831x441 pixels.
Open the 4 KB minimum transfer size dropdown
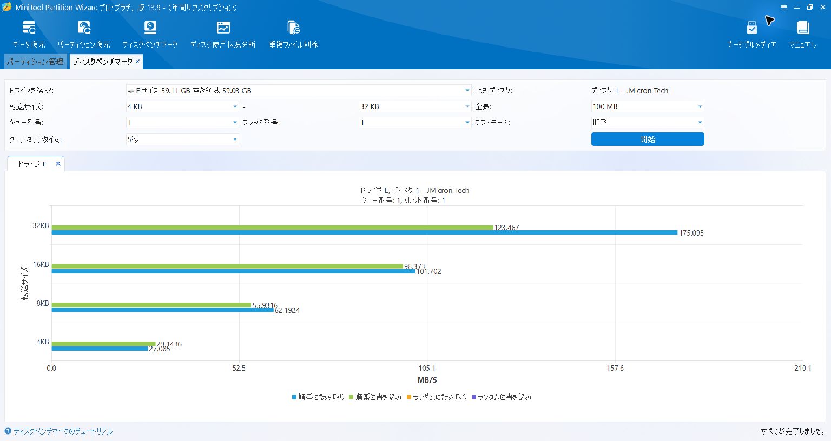(182, 106)
